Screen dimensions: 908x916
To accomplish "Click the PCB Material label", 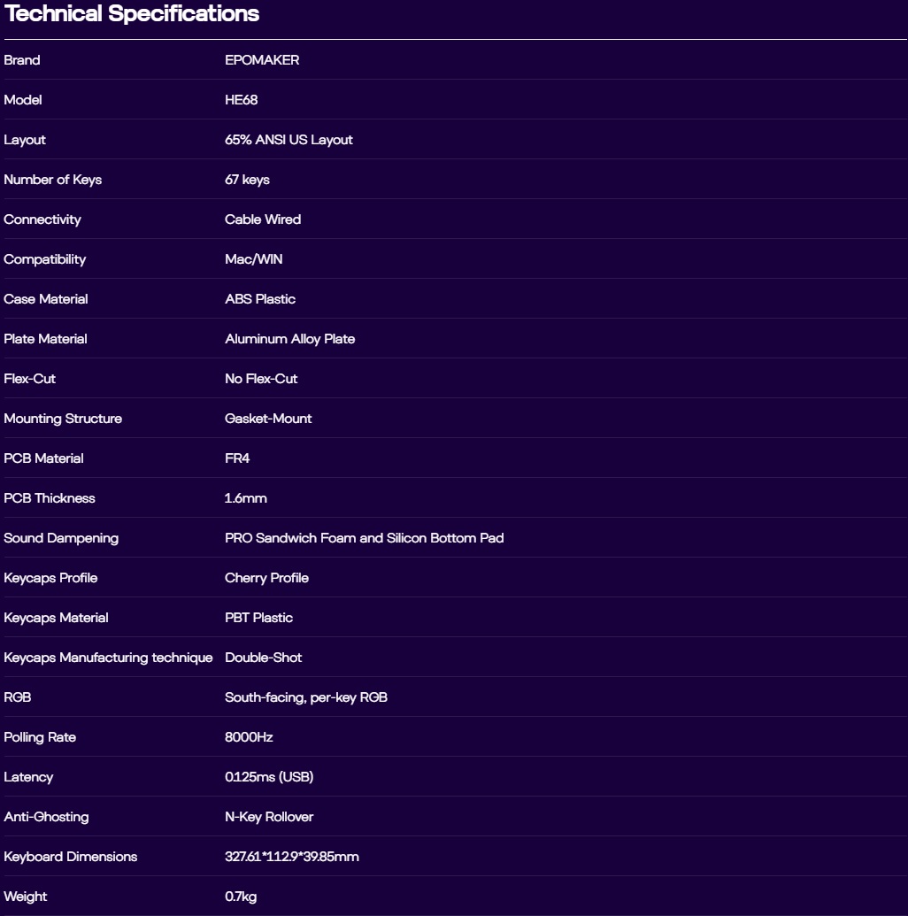I will pyautogui.click(x=43, y=458).
